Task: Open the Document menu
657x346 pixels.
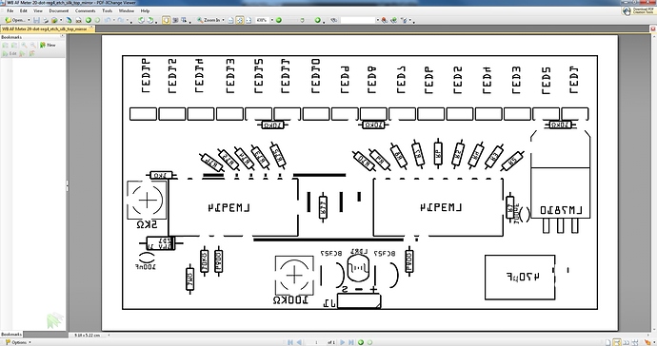Action: [x=59, y=10]
